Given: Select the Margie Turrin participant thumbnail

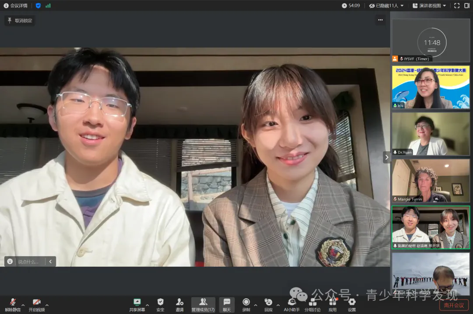Looking at the screenshot, I should coord(431,181).
